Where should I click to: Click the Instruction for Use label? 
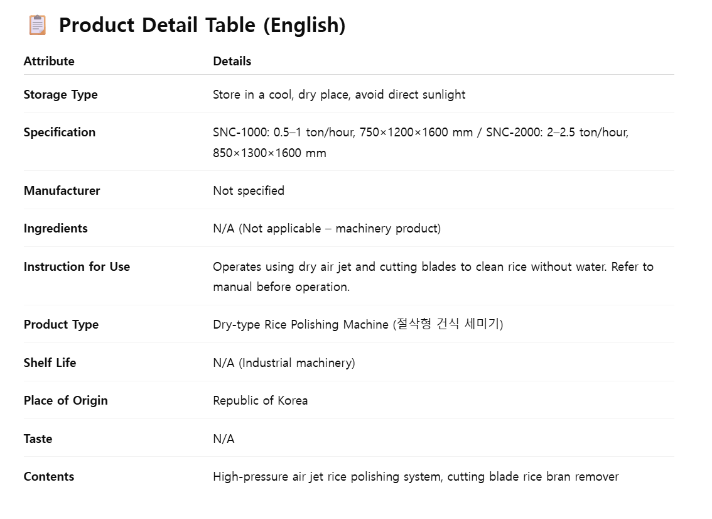[x=77, y=266]
